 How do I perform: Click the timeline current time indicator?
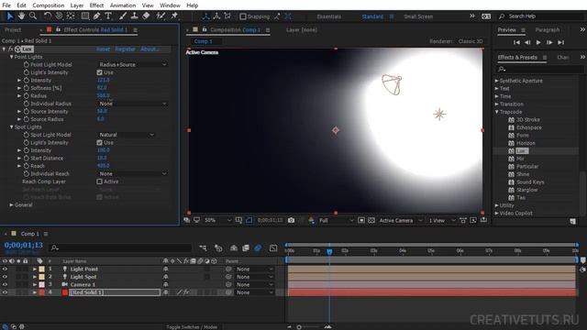click(329, 252)
